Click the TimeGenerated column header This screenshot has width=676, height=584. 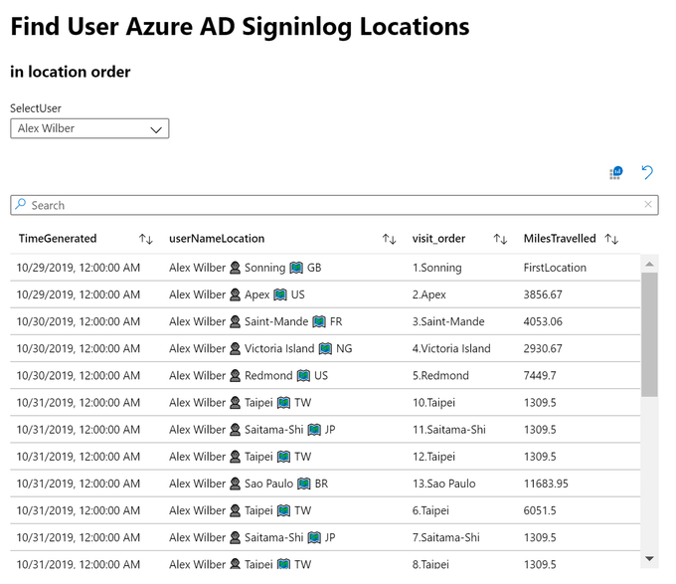pos(58,239)
